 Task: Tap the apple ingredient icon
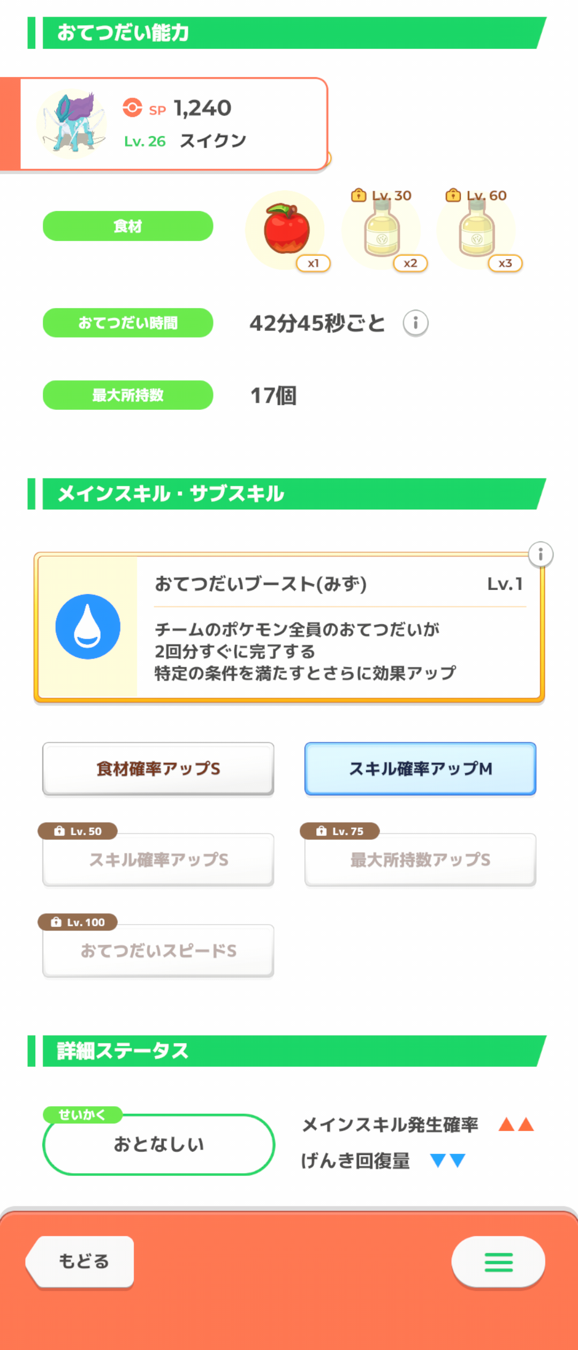[x=286, y=229]
